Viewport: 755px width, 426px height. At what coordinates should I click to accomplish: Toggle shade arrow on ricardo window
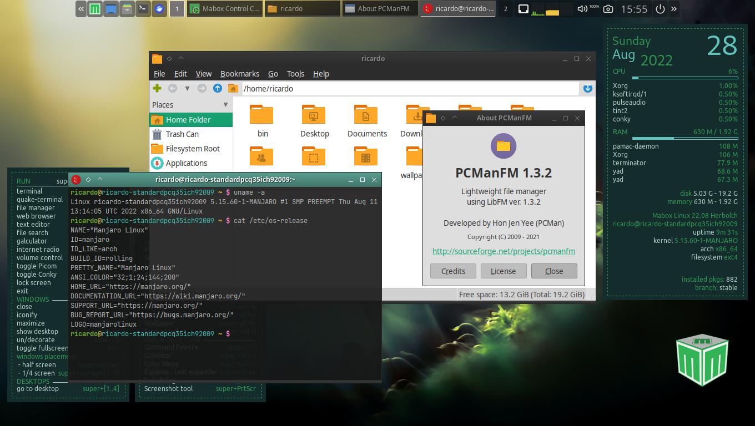click(x=181, y=58)
